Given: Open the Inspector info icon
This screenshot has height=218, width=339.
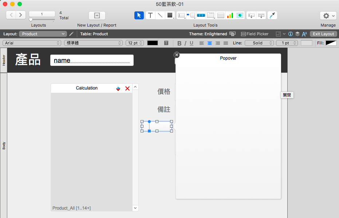Looking at the screenshot, I should (x=291, y=34).
